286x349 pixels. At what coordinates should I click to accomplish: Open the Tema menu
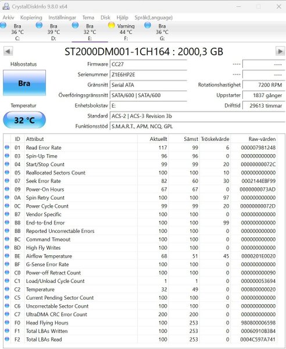tap(88, 17)
